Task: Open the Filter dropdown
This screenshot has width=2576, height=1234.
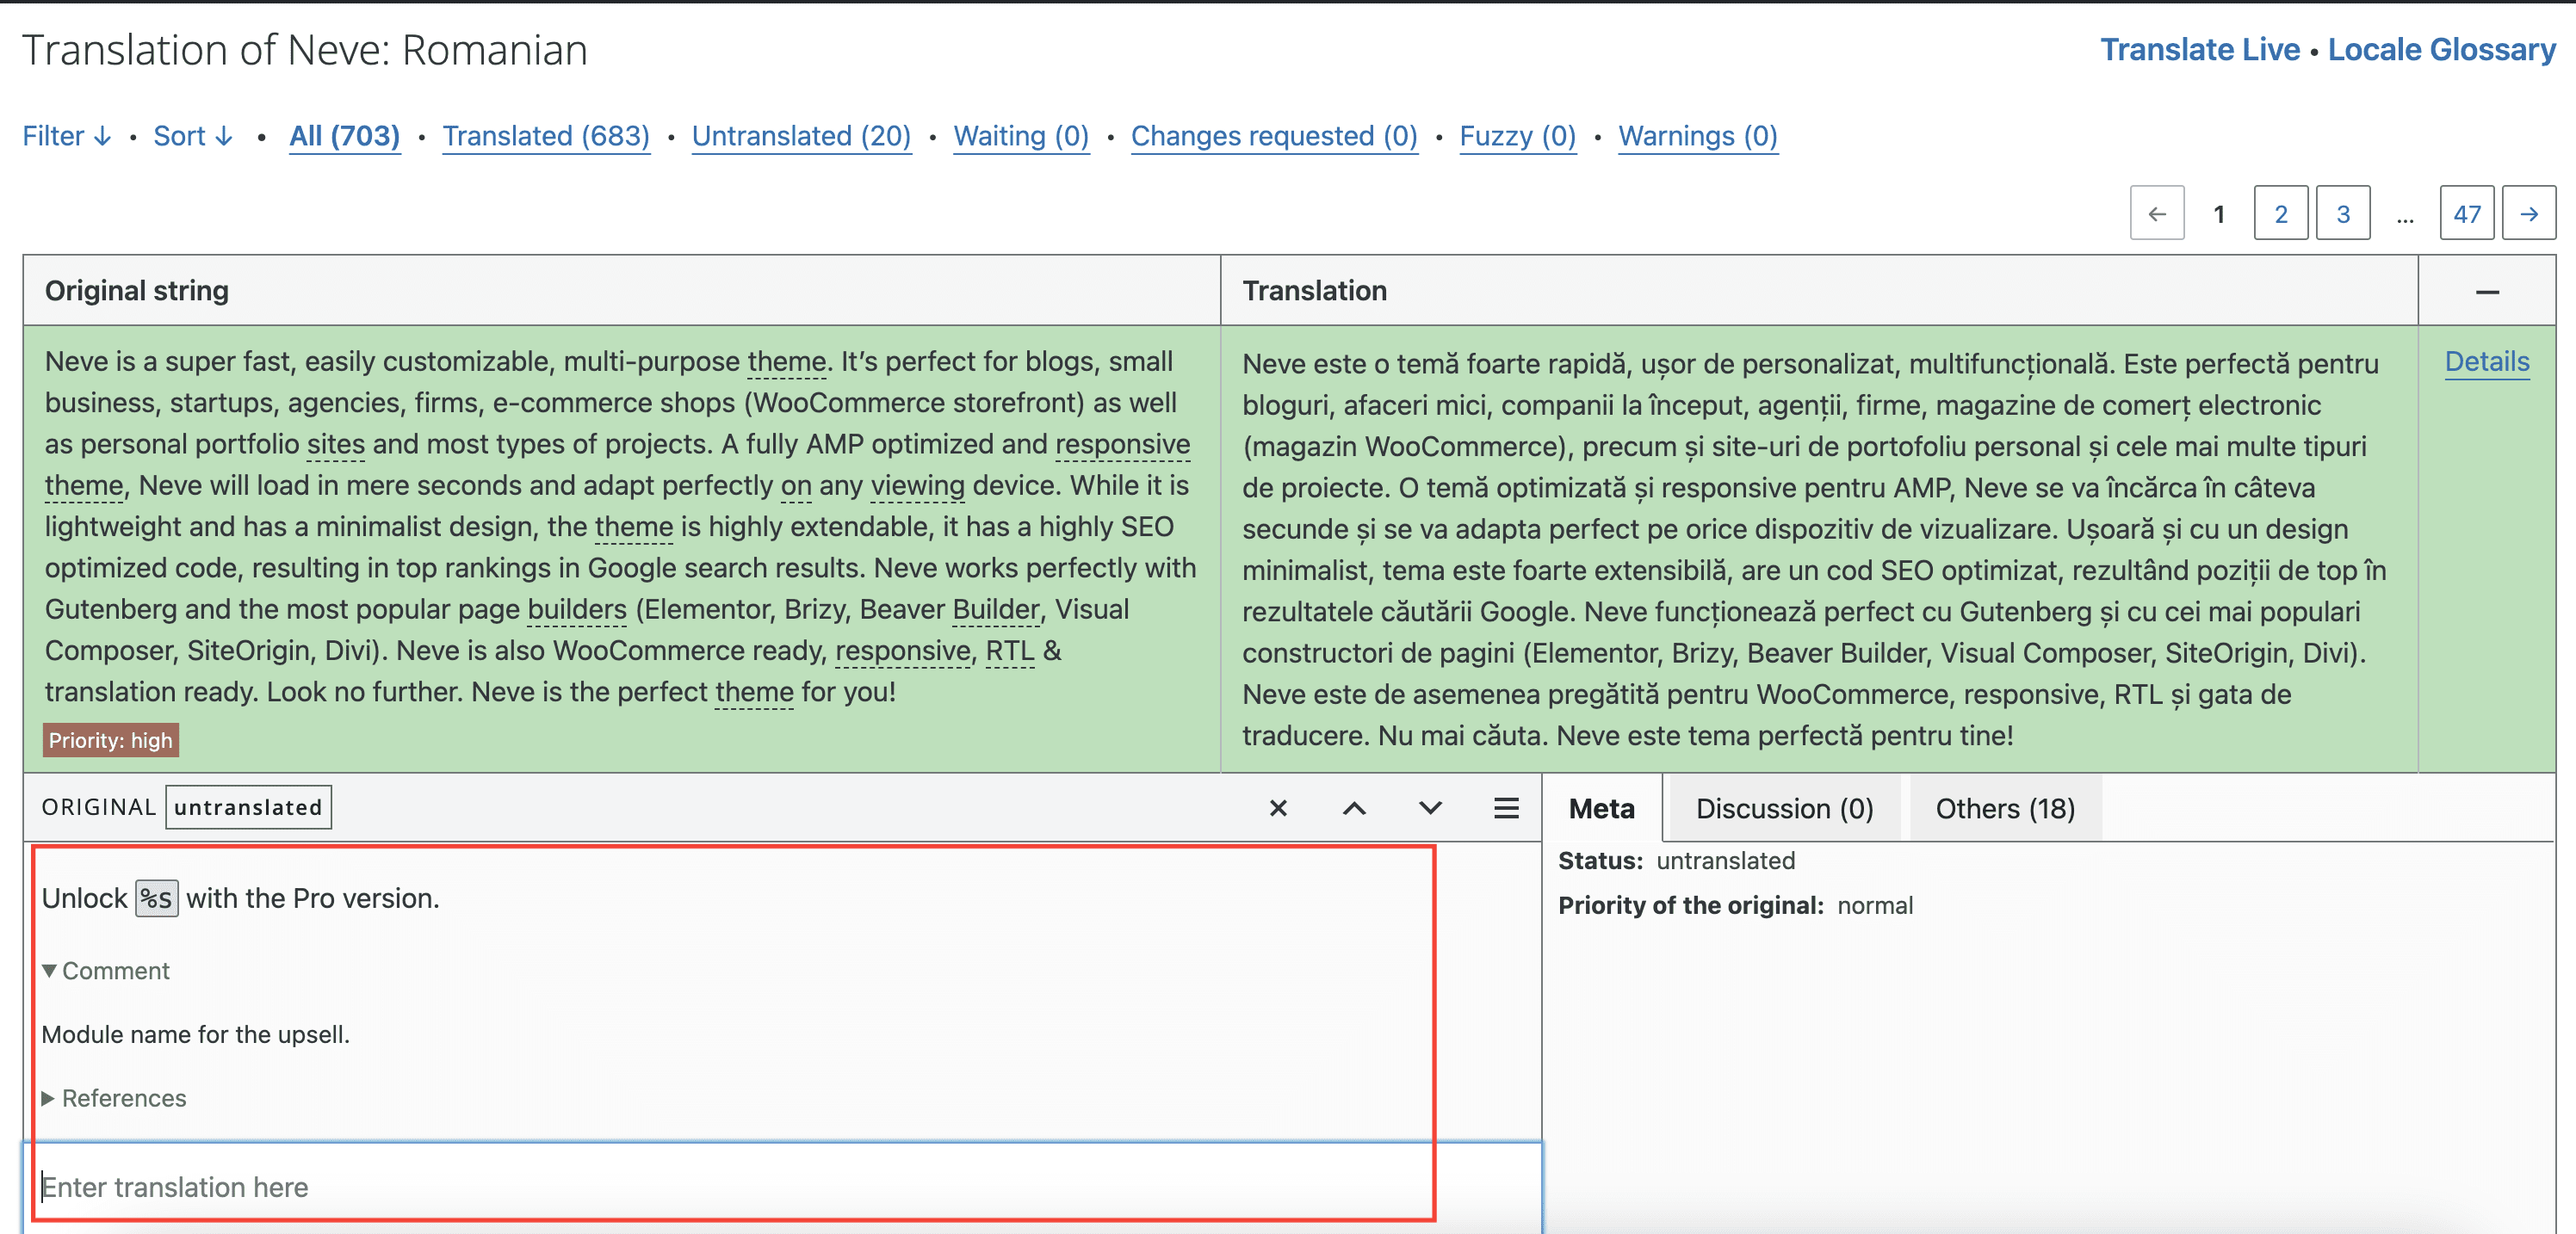Action: 66,136
